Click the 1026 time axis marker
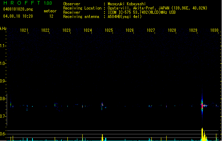This screenshot has width=222, height=141. (130, 30)
